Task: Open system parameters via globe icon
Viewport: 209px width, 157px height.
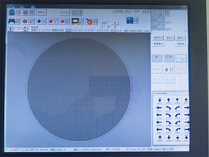Action: tap(14, 12)
